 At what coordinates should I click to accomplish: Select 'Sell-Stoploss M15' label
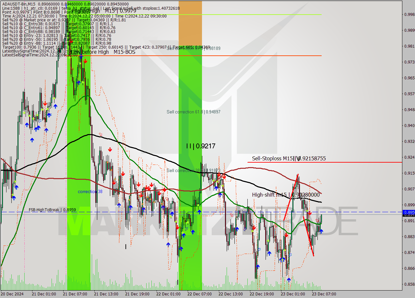(289, 158)
